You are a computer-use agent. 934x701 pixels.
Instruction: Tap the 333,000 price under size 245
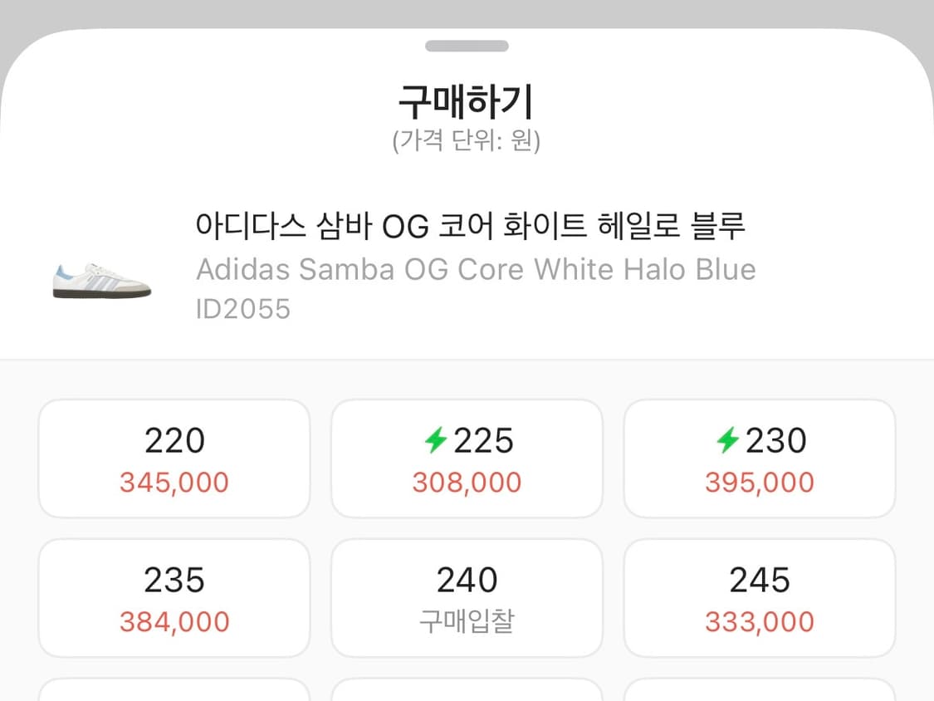coord(759,621)
